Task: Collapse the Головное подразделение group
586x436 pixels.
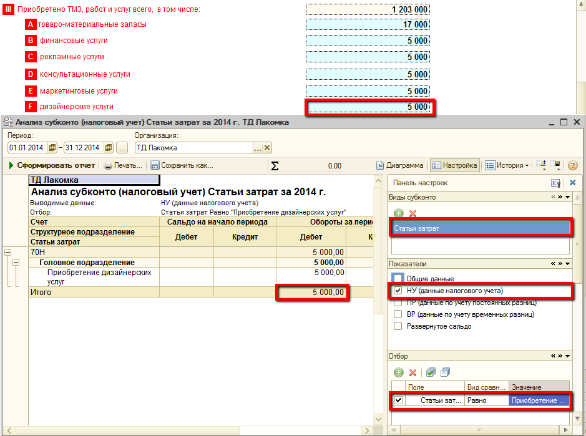Action: pyautogui.click(x=16, y=263)
